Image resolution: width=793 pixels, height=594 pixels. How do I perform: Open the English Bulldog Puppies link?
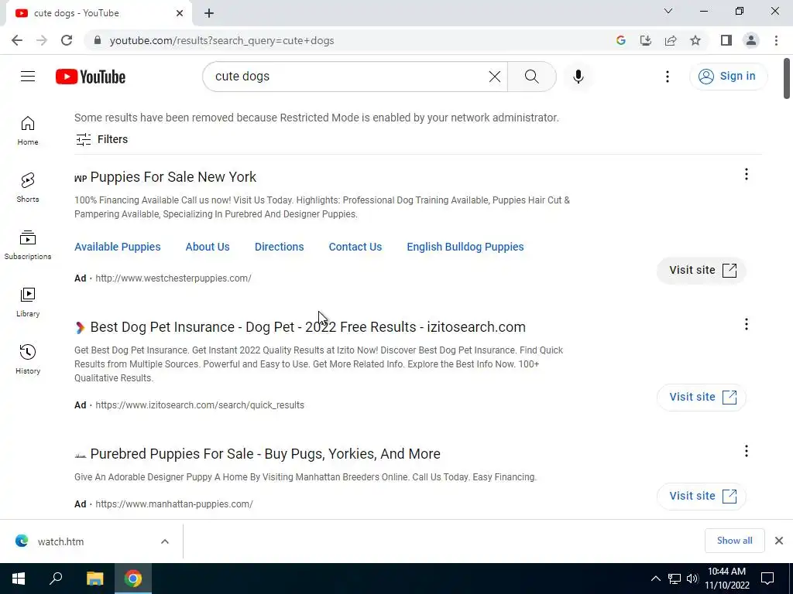465,247
